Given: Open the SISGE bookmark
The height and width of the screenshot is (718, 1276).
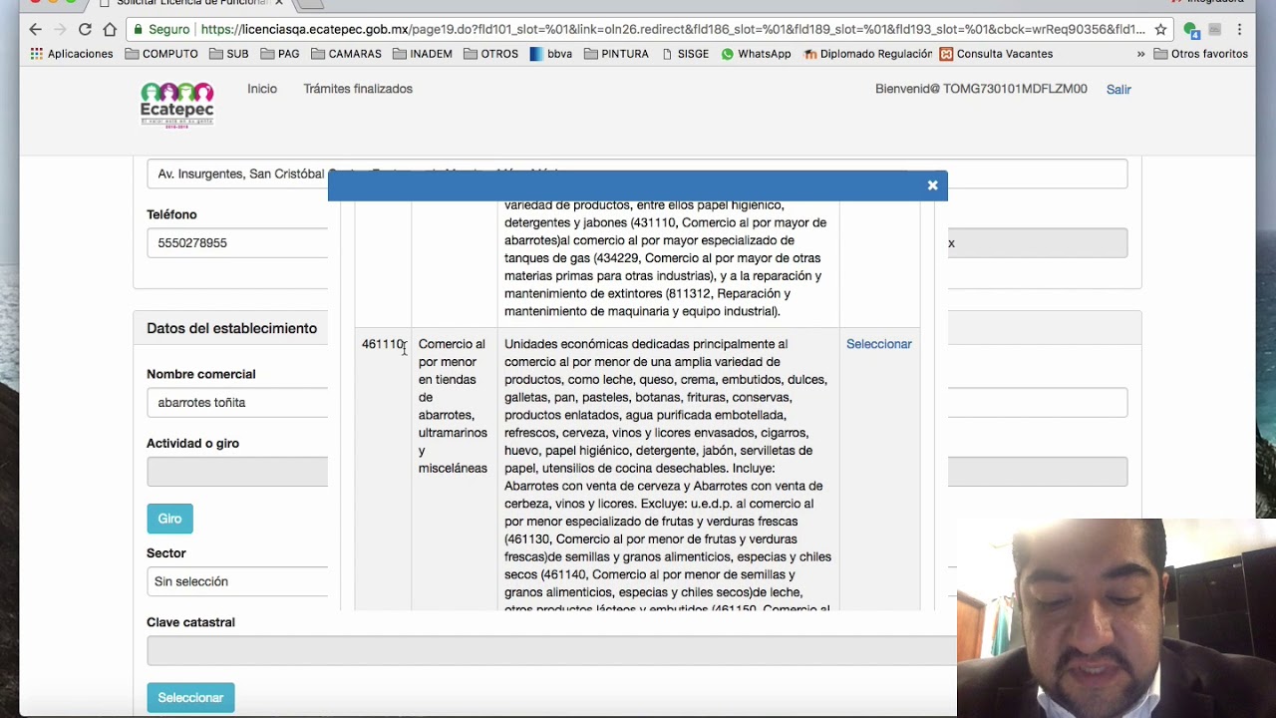Looking at the screenshot, I should [x=685, y=54].
